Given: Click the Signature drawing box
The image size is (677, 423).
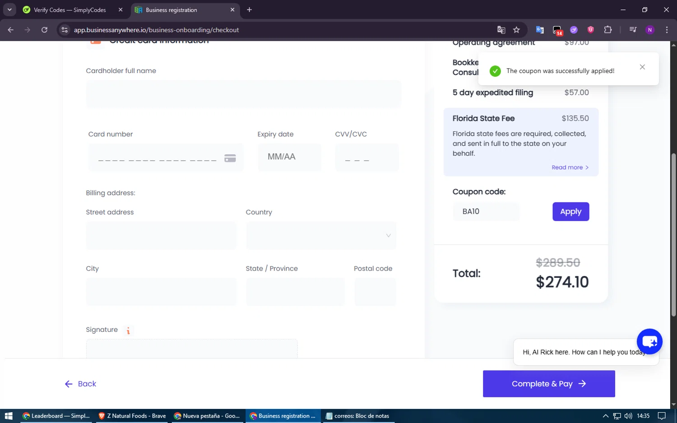Looking at the screenshot, I should (192, 349).
